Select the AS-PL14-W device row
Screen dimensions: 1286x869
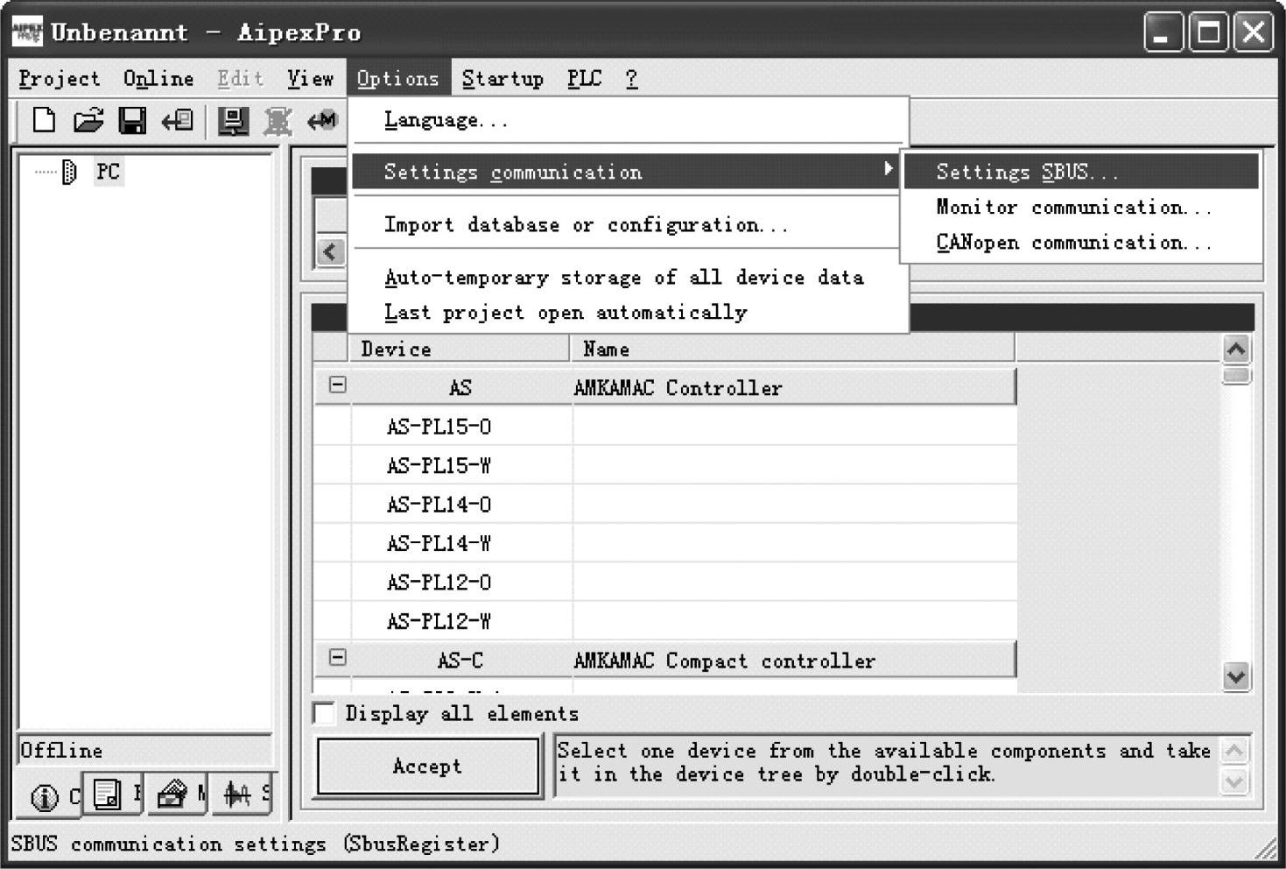tap(665, 543)
